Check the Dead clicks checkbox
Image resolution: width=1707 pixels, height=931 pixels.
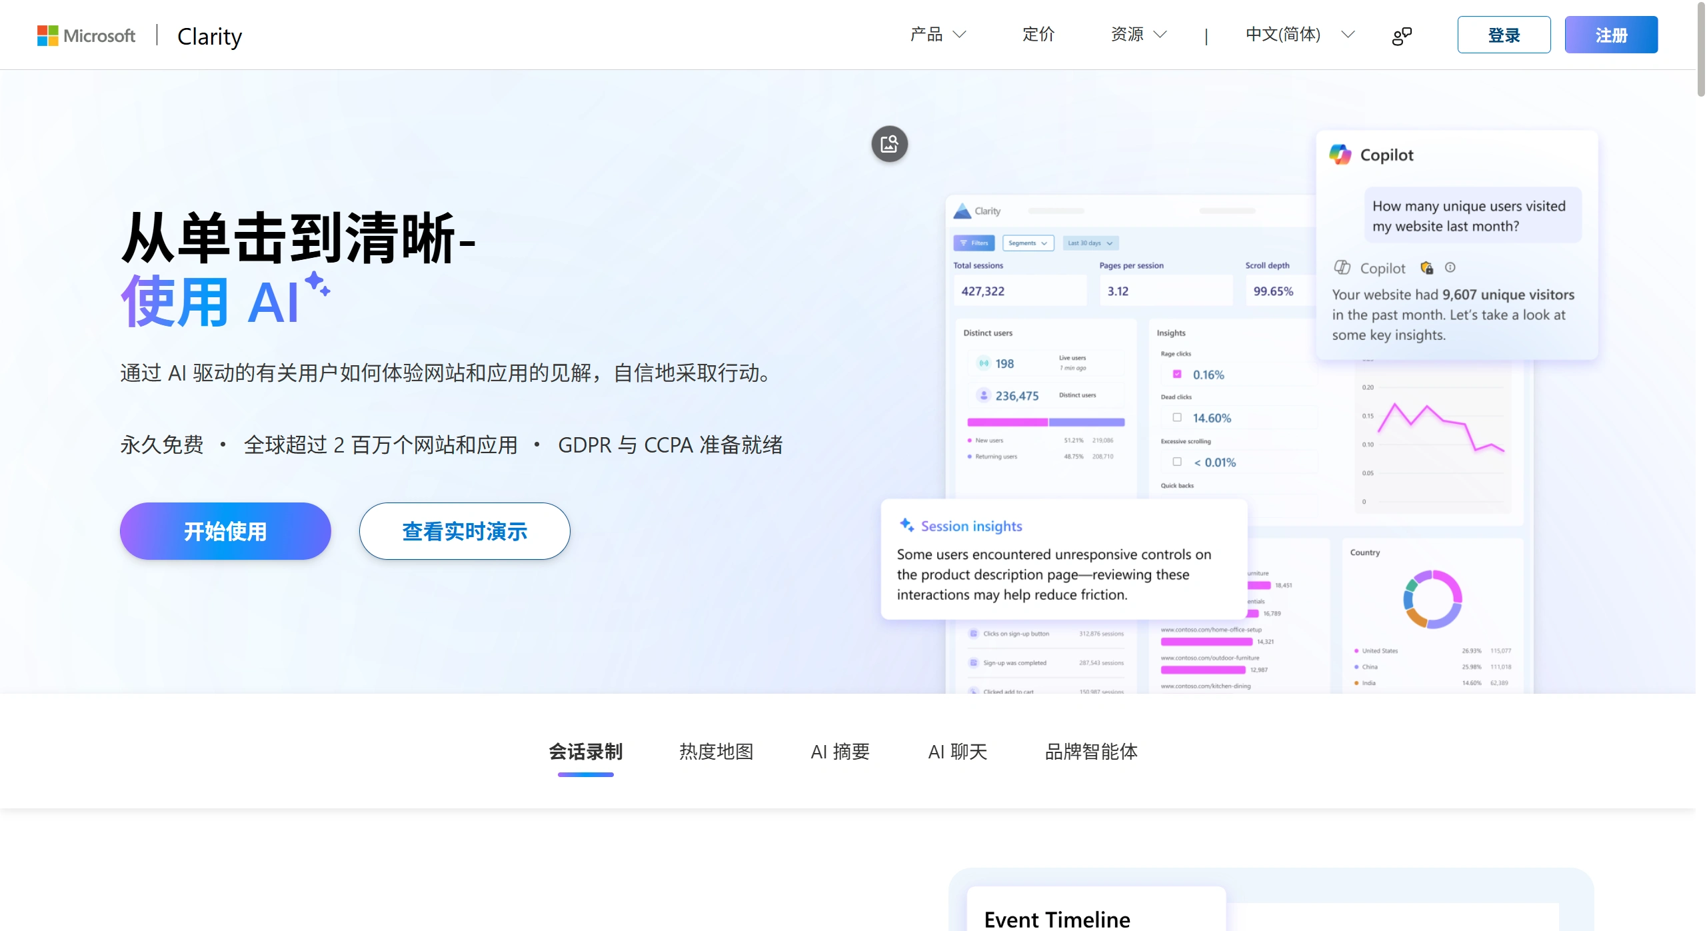[1177, 417]
